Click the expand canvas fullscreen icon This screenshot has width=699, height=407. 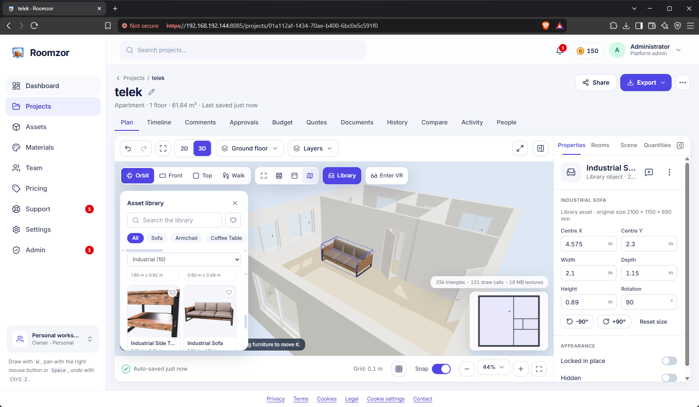[x=520, y=148]
